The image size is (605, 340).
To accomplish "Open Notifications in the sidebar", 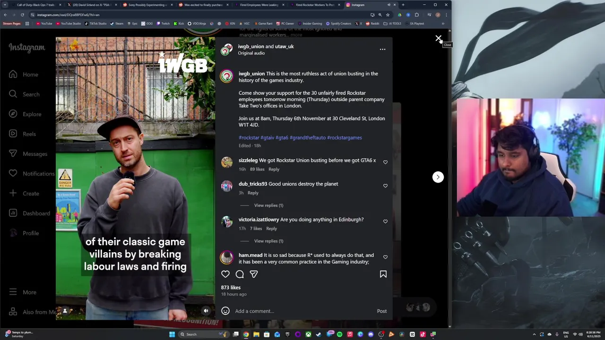I will click(x=31, y=174).
